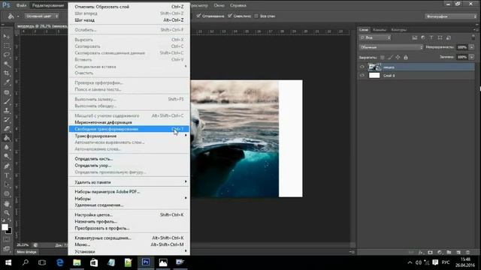
Task: Switch to the Каналы tab
Action: [x=380, y=30]
